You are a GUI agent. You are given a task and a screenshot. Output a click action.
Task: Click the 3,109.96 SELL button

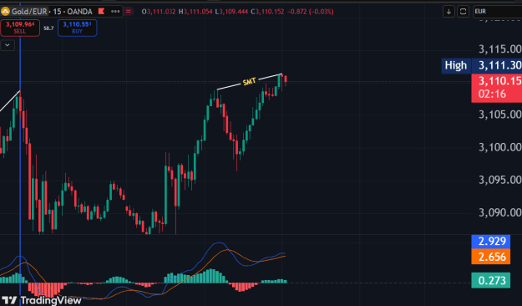20,28
